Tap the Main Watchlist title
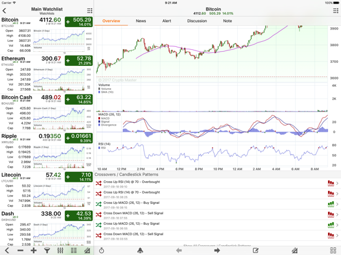The height and width of the screenshot is (255, 341). pos(47,9)
